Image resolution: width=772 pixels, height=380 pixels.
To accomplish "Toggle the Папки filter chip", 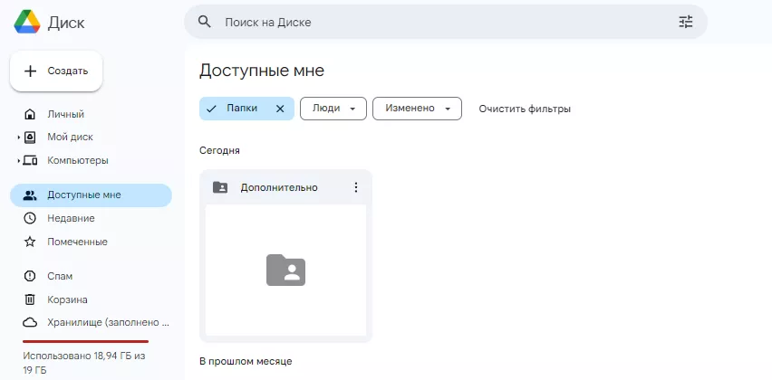I will tap(246, 109).
